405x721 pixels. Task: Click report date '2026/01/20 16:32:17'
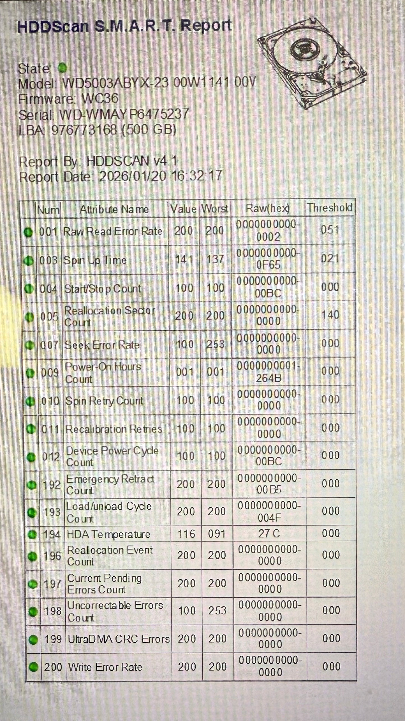161,176
